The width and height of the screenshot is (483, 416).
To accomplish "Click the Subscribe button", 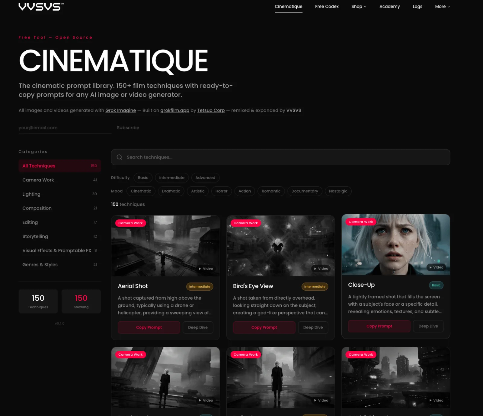I will tap(128, 128).
